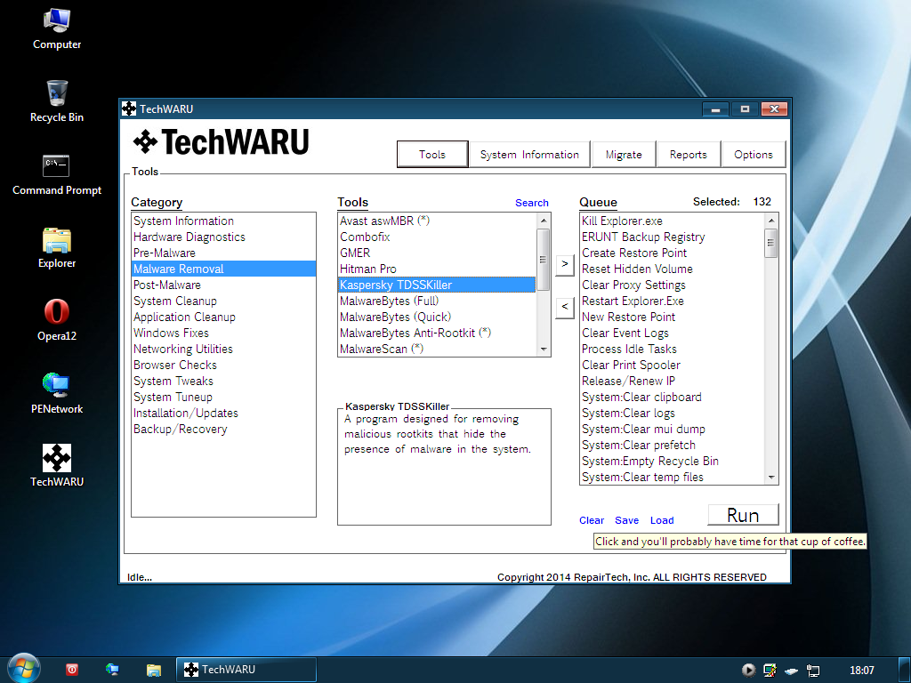Select Avast aswMBR (*) in the Tools list
The image size is (911, 683).
pos(437,221)
